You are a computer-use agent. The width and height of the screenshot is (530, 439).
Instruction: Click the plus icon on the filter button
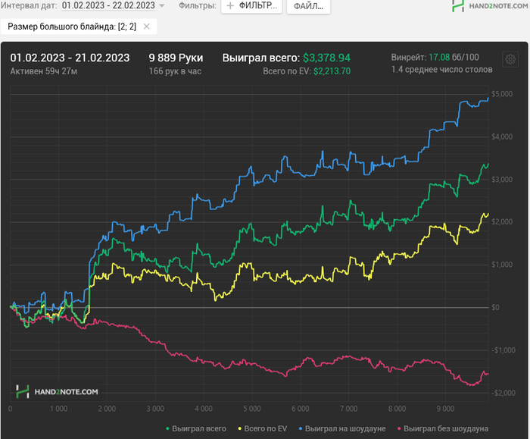pyautogui.click(x=230, y=6)
